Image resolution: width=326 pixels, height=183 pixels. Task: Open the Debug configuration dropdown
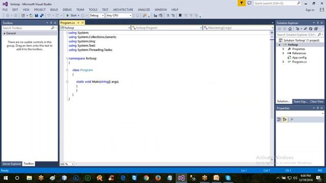tap(96, 16)
